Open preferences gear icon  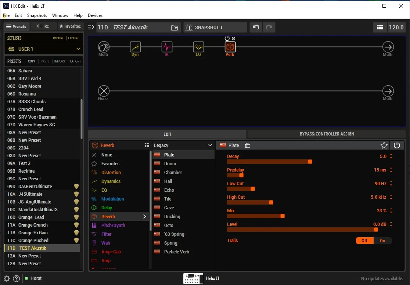pos(7,278)
